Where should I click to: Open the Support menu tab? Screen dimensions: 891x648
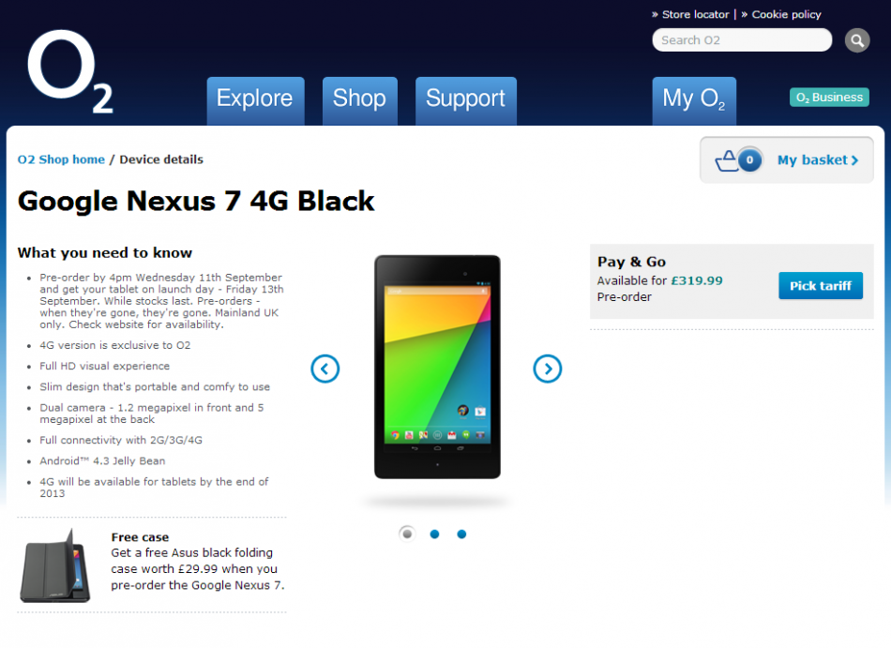pyautogui.click(x=466, y=100)
